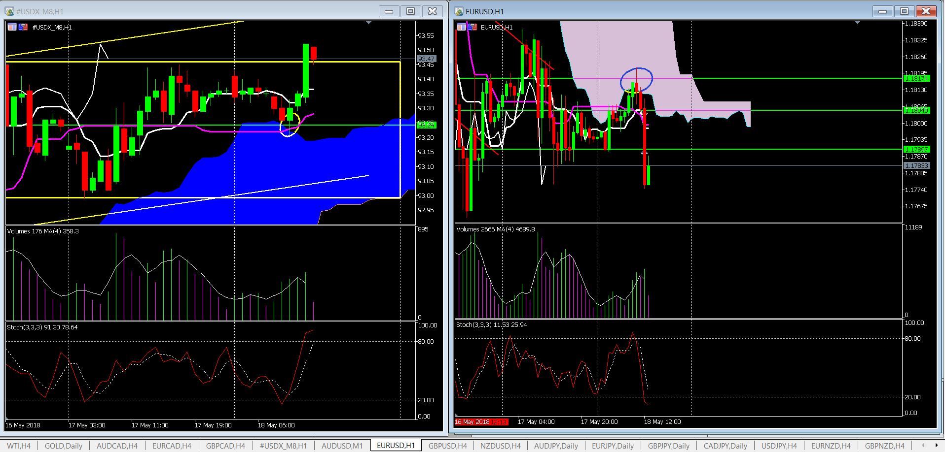The image size is (945, 452).
Task: Click the 895 volume scale label on the USDX chart
Action: click(x=423, y=229)
